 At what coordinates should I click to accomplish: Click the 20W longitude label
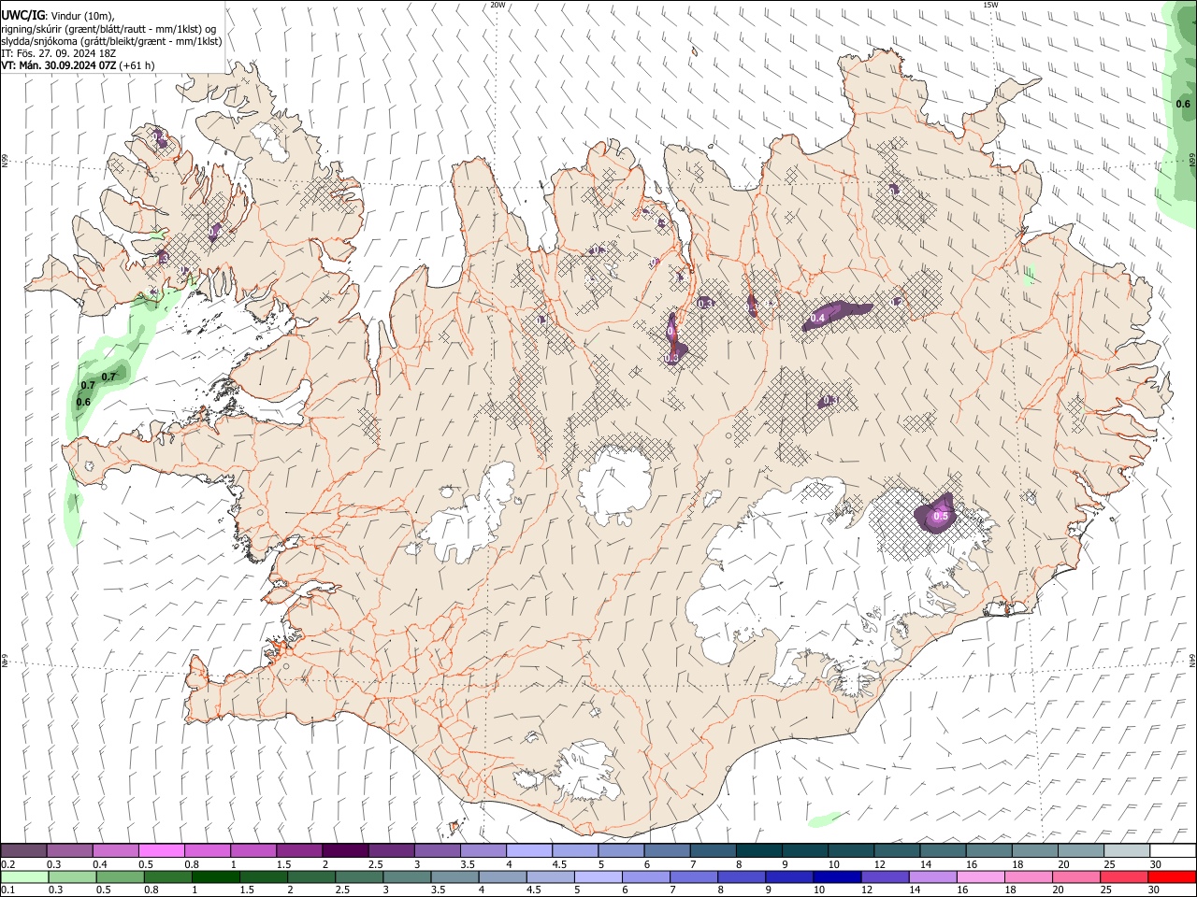(x=498, y=5)
